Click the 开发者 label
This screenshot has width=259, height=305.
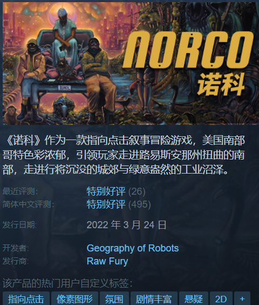(16, 248)
